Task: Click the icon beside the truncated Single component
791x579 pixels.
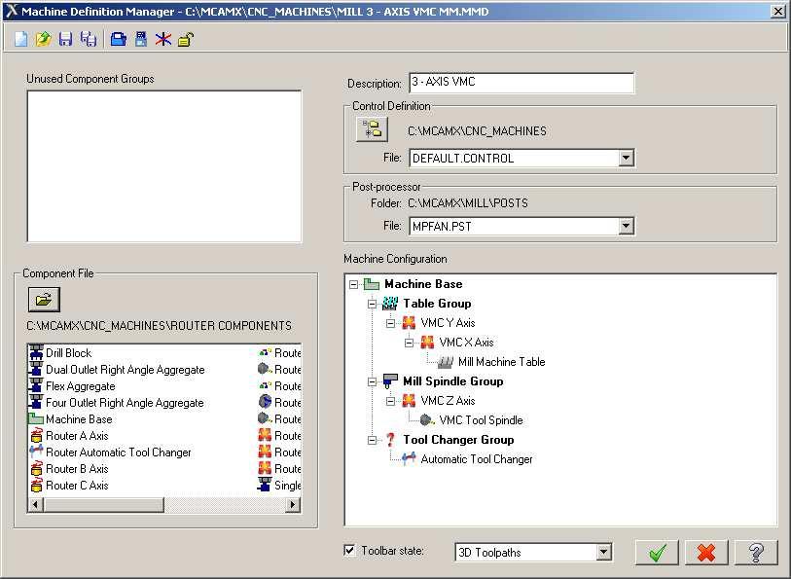Action: pos(265,486)
